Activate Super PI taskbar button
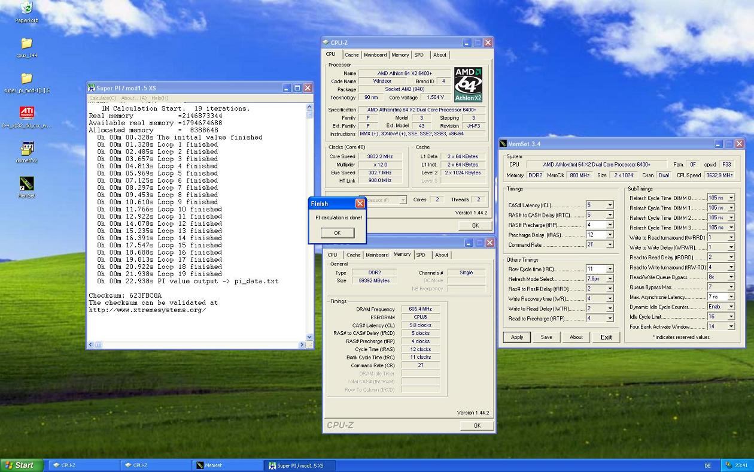Image resolution: width=754 pixels, height=472 pixels. (x=299, y=465)
